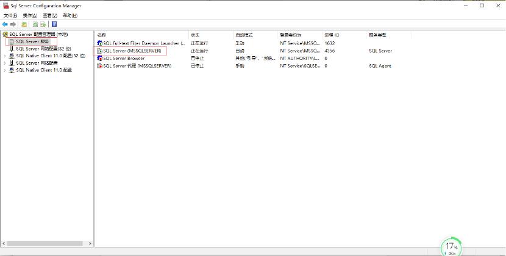This screenshot has width=506, height=256.
Task: Click the right arrow of tree pane scrollbar
Action: point(90,243)
